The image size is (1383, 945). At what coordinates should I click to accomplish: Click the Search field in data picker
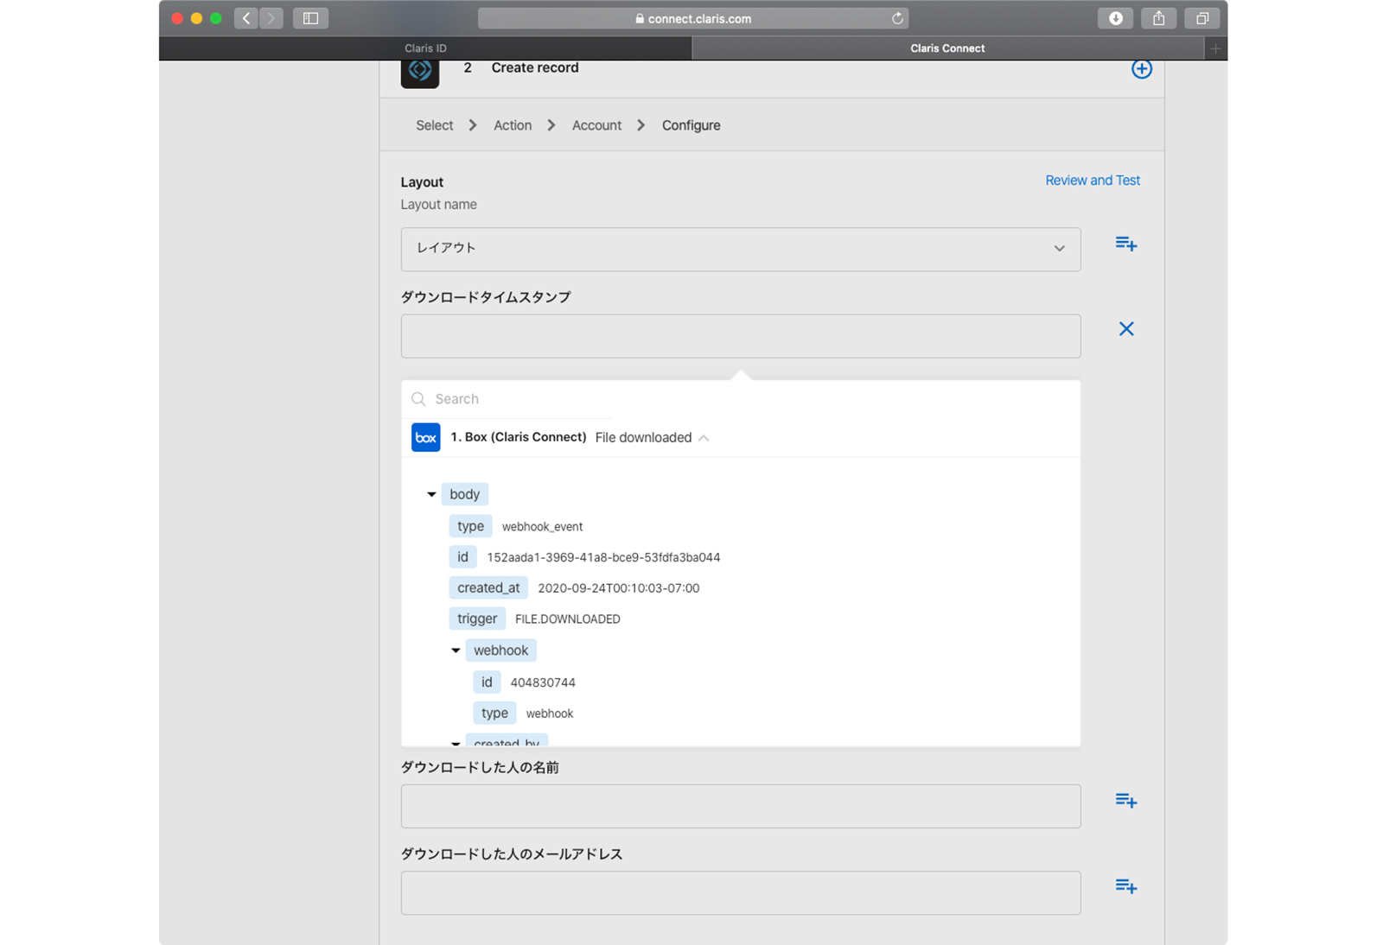coord(519,399)
